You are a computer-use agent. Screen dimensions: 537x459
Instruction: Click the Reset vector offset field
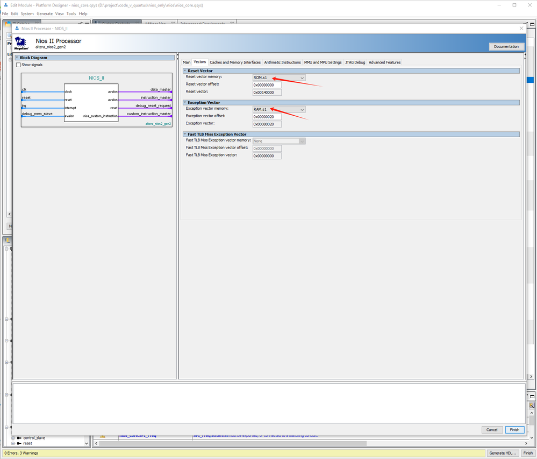tap(267, 85)
